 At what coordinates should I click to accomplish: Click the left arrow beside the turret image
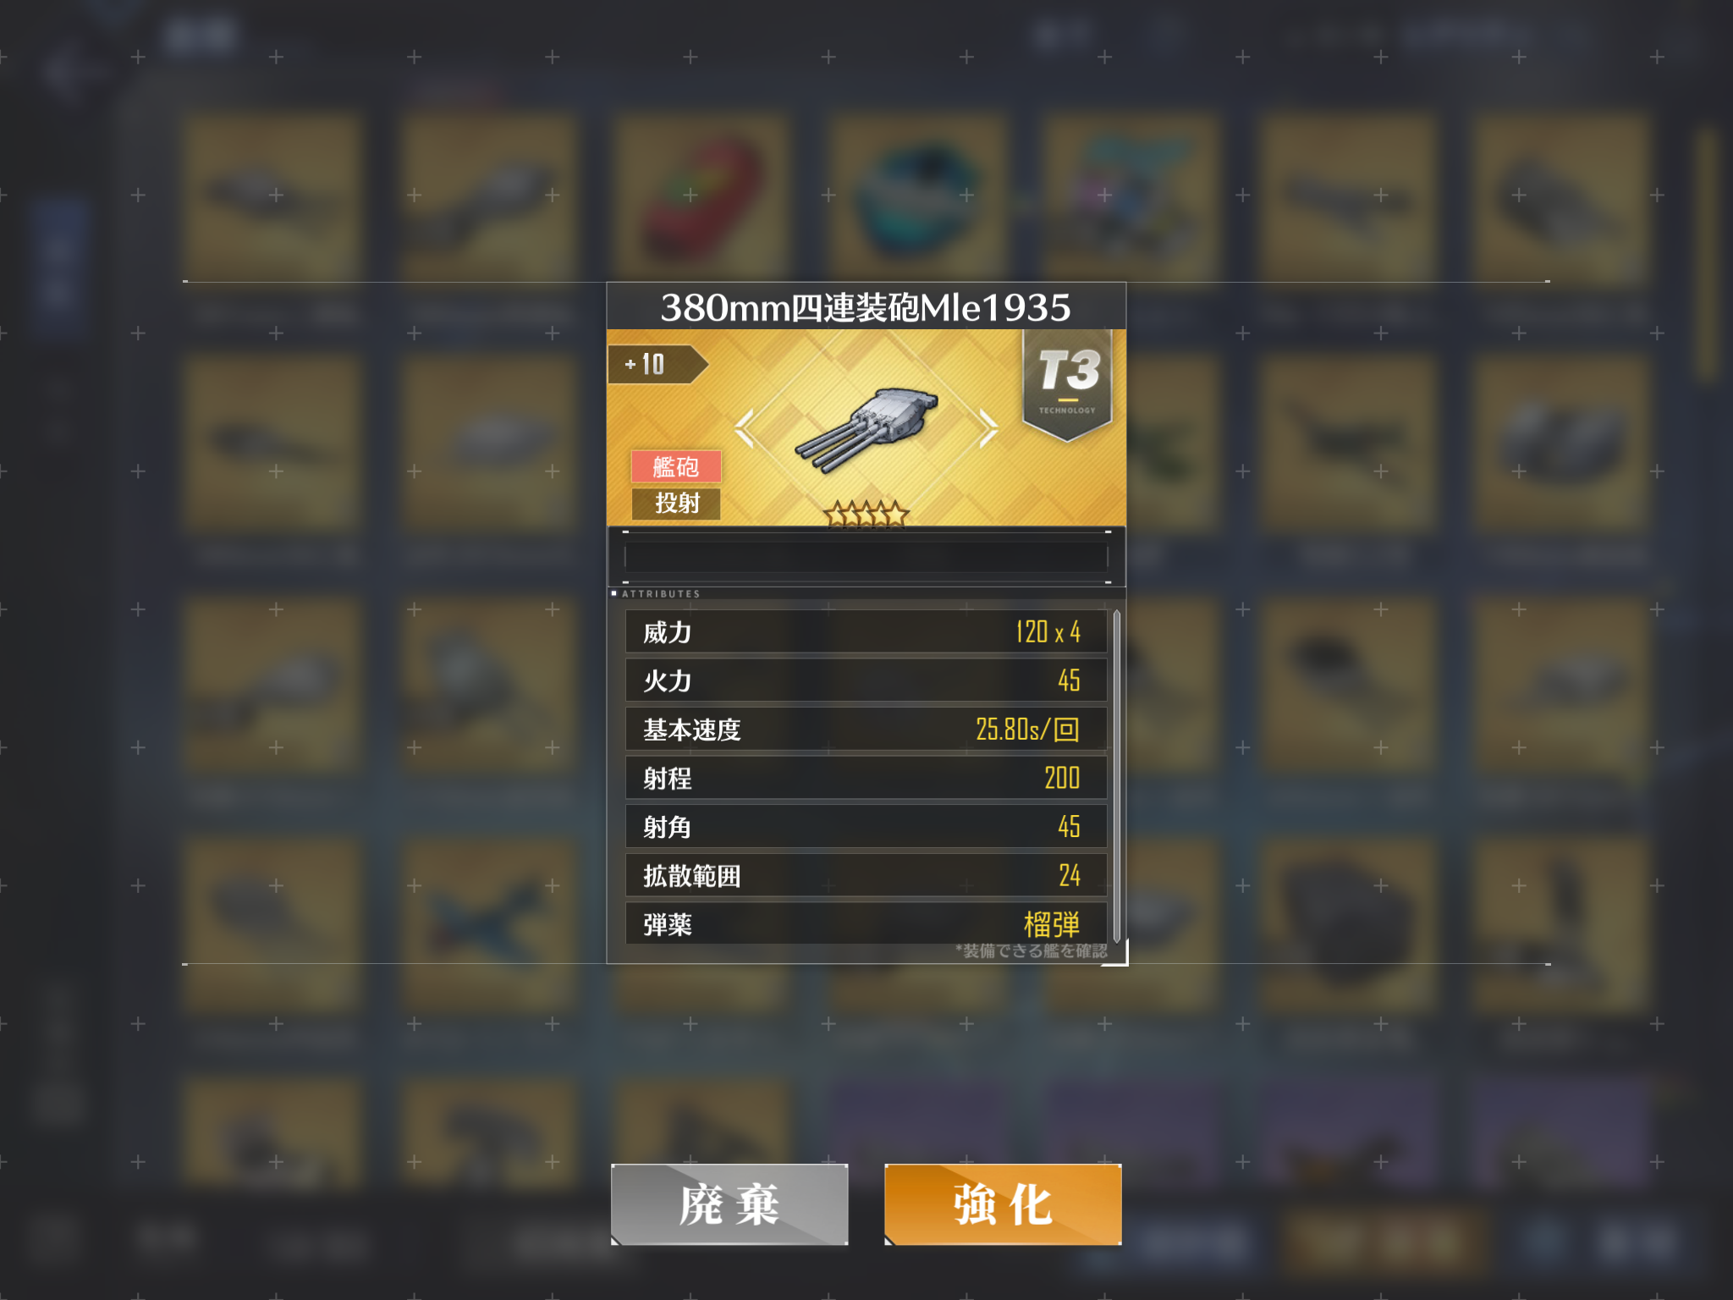click(745, 428)
